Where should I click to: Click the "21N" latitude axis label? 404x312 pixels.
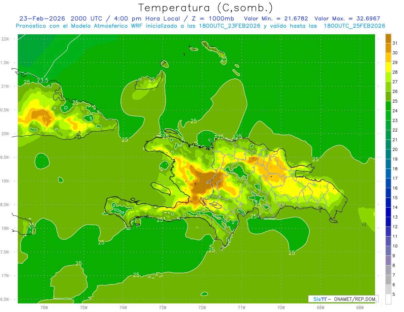tap(5, 86)
